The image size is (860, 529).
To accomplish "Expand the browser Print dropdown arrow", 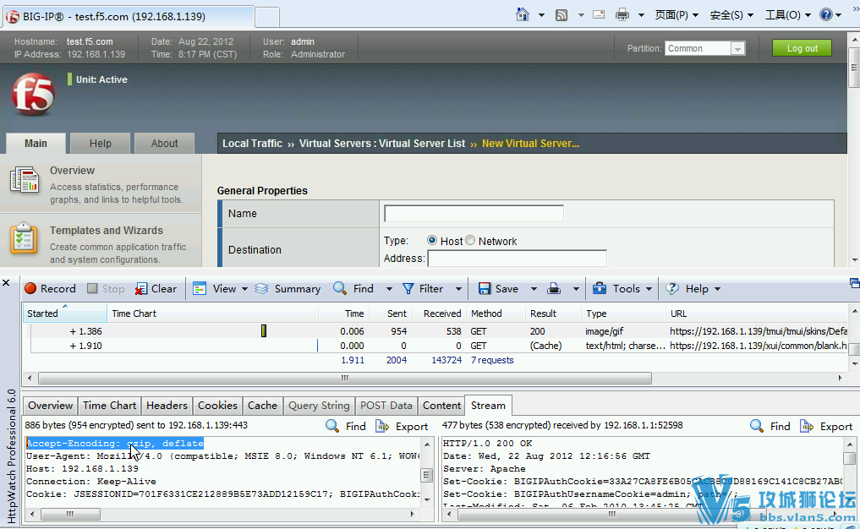I will pyautogui.click(x=641, y=15).
